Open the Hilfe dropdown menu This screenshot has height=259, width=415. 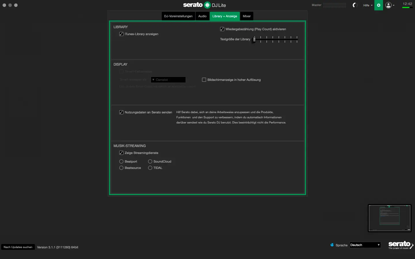click(368, 5)
